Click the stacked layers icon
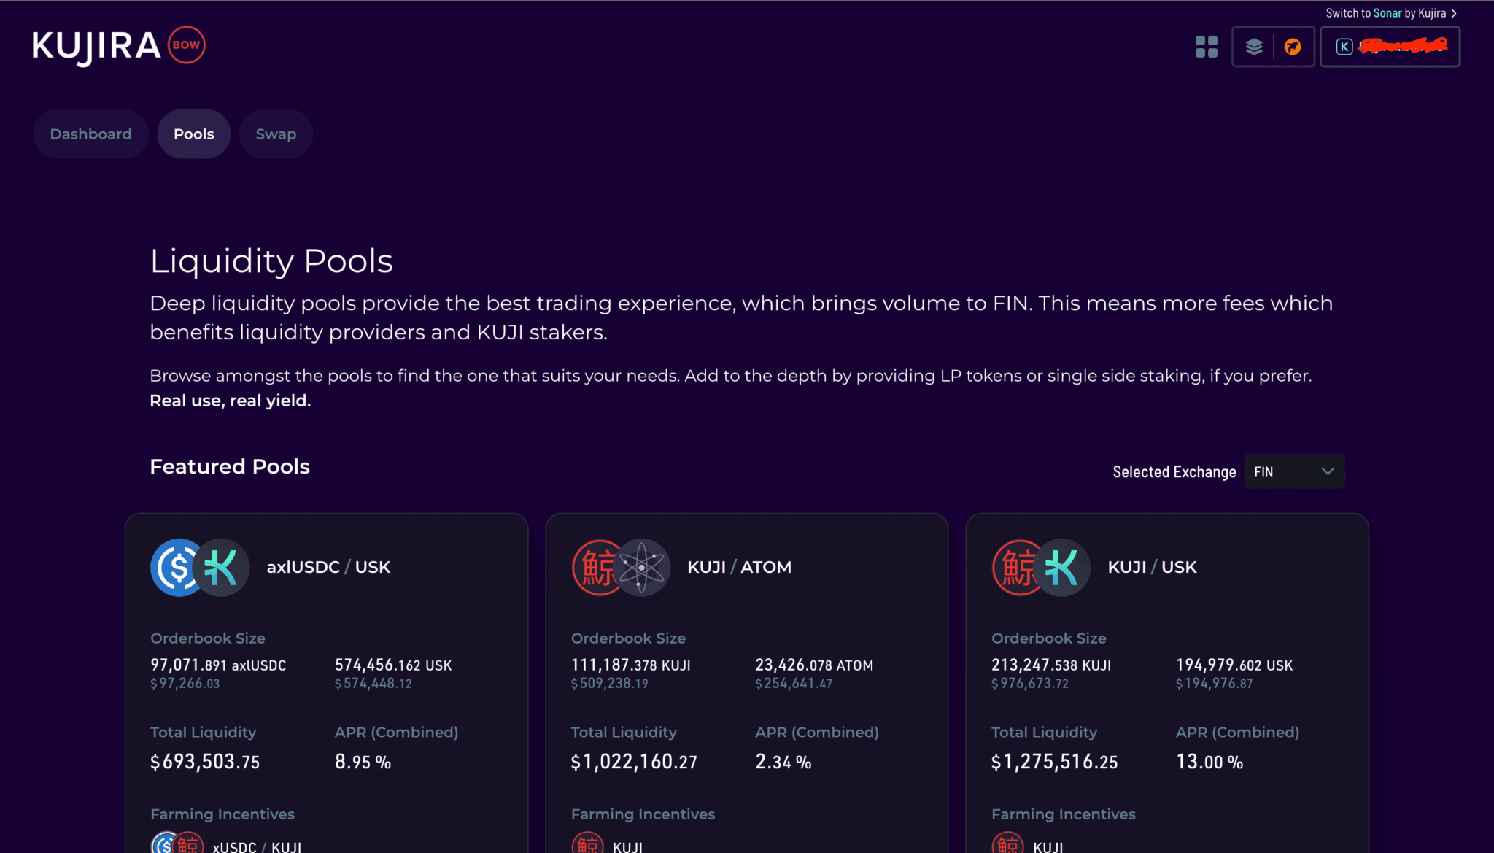The width and height of the screenshot is (1494, 853). (1254, 47)
